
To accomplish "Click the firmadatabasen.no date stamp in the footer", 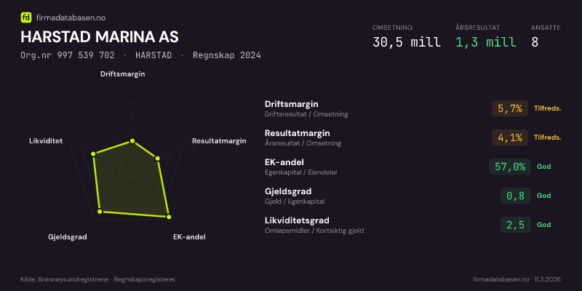I will pos(516,279).
